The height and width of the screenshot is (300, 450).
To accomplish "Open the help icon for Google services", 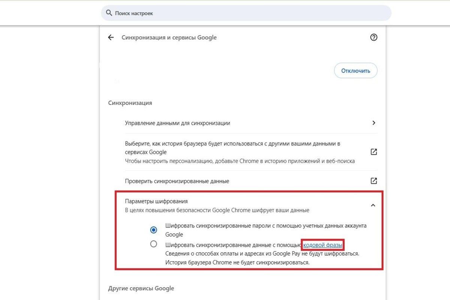I will pos(373,37).
